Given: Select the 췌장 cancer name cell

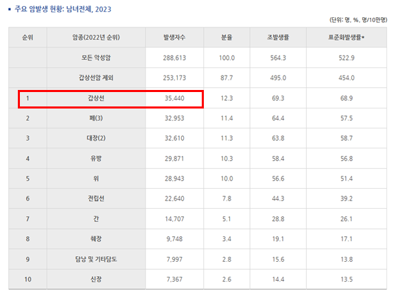Looking at the screenshot, I should tap(96, 238).
